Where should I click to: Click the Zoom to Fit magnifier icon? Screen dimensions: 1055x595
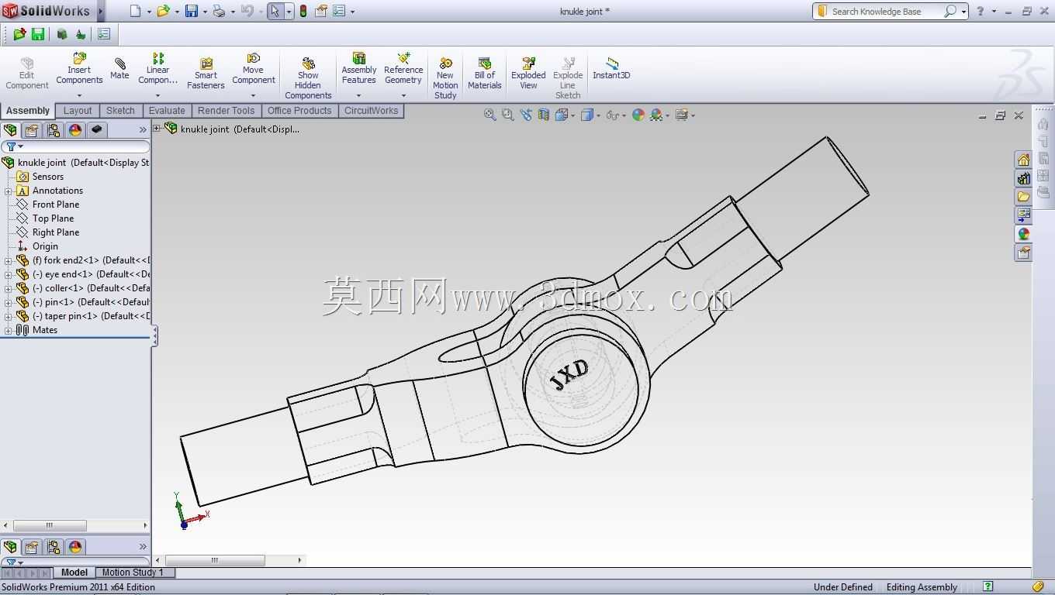coord(489,115)
